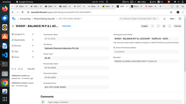Launch LibreOffice Writer from dock

pos(5,46)
